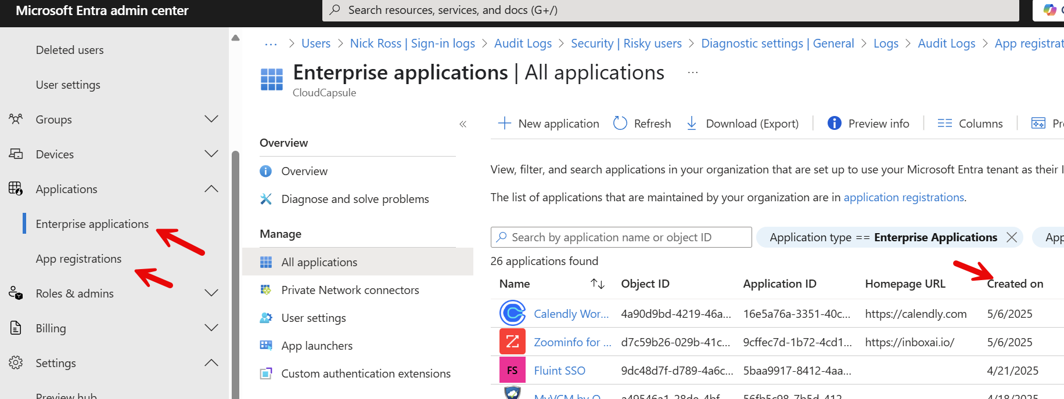Image resolution: width=1064 pixels, height=399 pixels.
Task: Click the All applications grid icon
Action: [x=266, y=262]
